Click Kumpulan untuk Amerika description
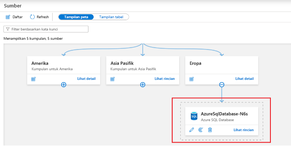The width and height of the screenshot is (291, 146). [x=52, y=69]
